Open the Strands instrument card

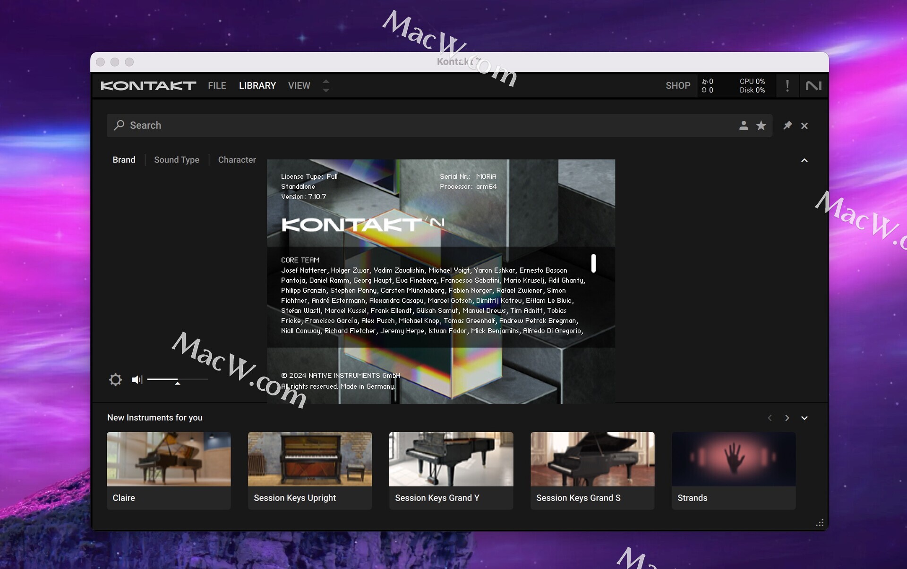734,470
